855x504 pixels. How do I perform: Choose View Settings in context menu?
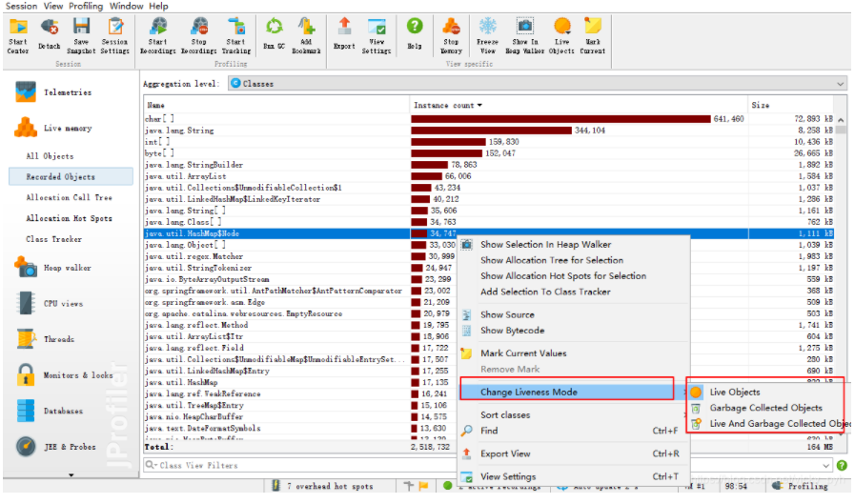[575, 476]
